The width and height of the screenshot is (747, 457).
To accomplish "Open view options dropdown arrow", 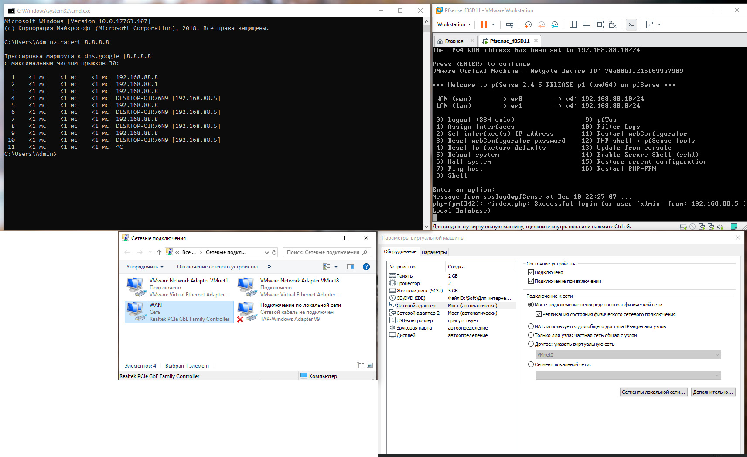I will [x=336, y=267].
